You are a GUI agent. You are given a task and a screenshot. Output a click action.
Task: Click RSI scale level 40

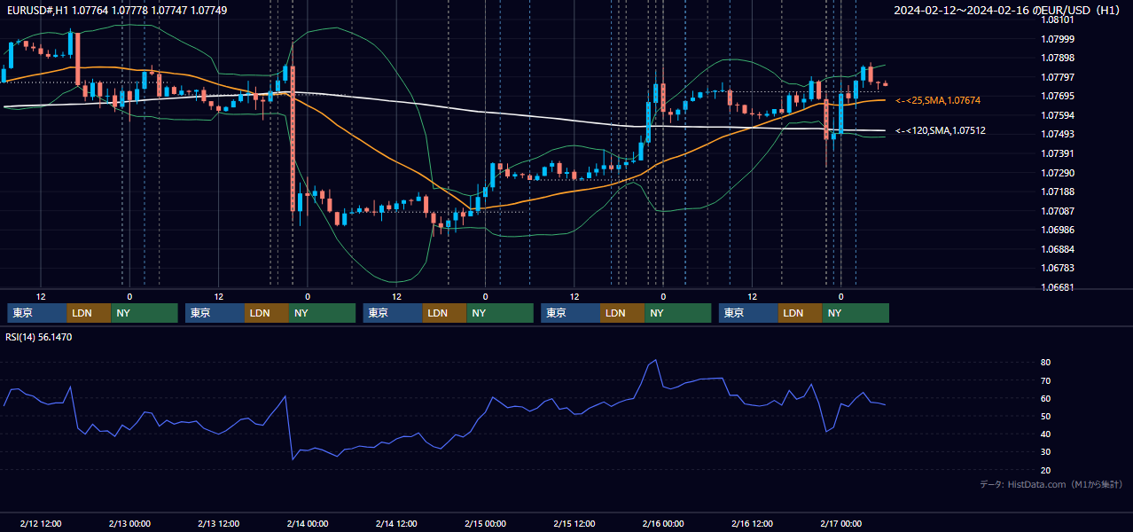(1046, 434)
